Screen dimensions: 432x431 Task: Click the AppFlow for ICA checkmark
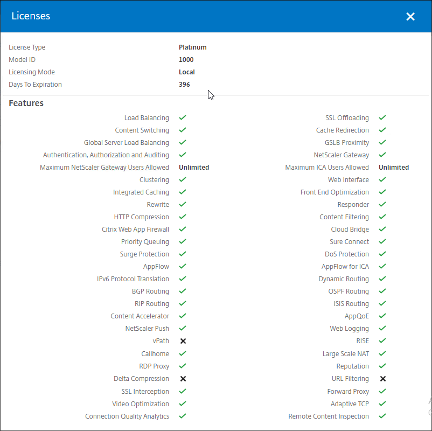382,267
